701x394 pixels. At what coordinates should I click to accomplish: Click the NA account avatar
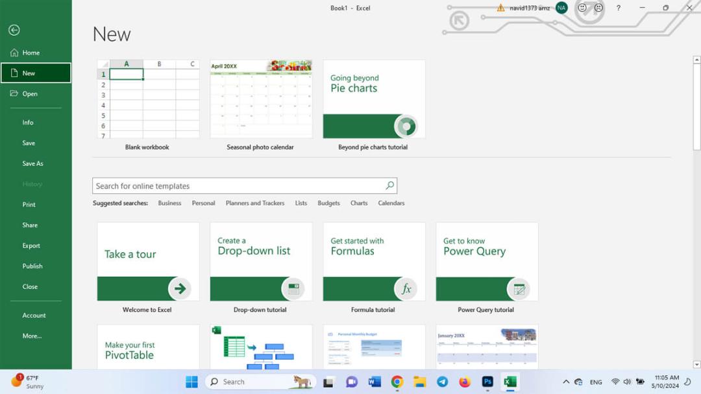pyautogui.click(x=561, y=8)
